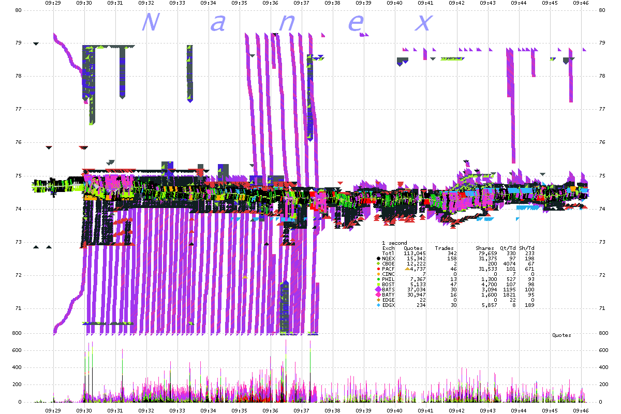Click BATS quotes value "37,034"
Image resolution: width=621 pixels, height=414 pixels.
[x=416, y=289]
